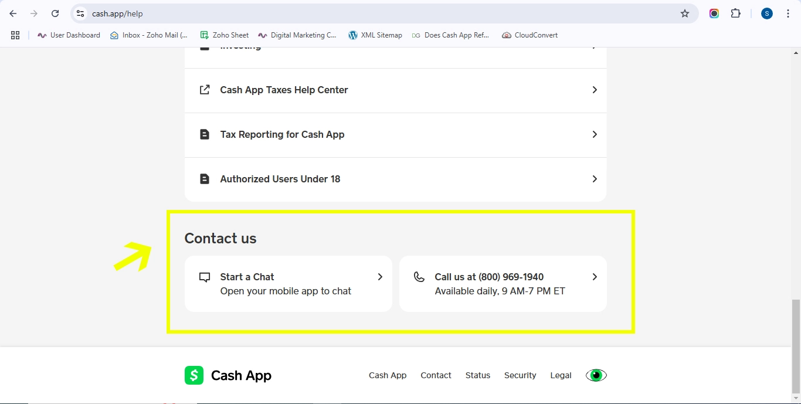Open the CloudConvert bookmark
This screenshot has height=404, width=801.
(530, 35)
